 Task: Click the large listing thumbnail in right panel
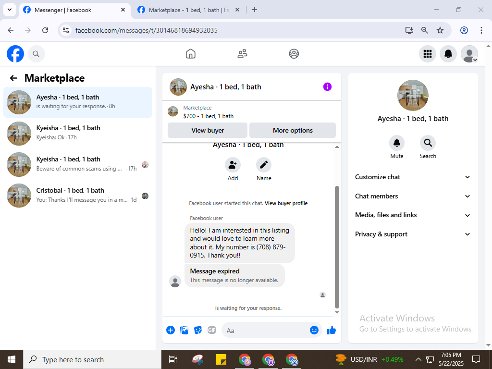(413, 96)
